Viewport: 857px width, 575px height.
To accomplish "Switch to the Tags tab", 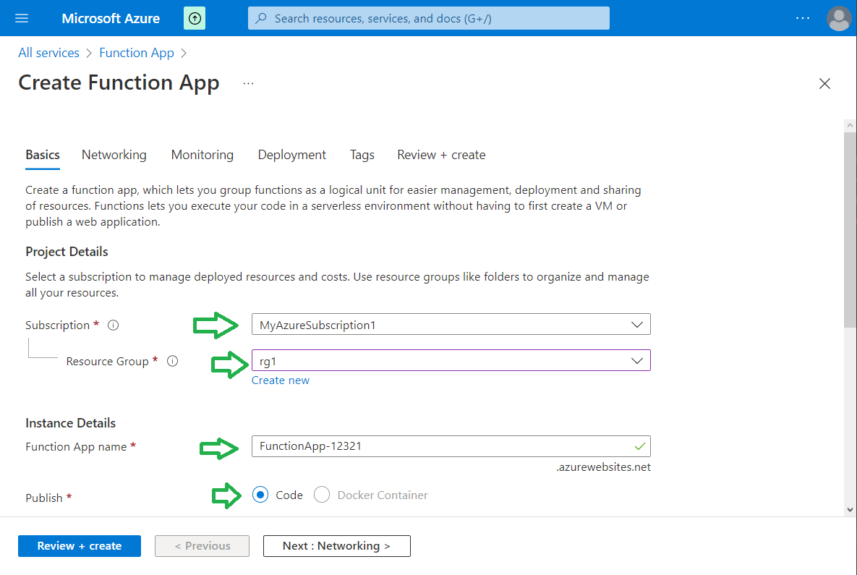I will (x=362, y=156).
